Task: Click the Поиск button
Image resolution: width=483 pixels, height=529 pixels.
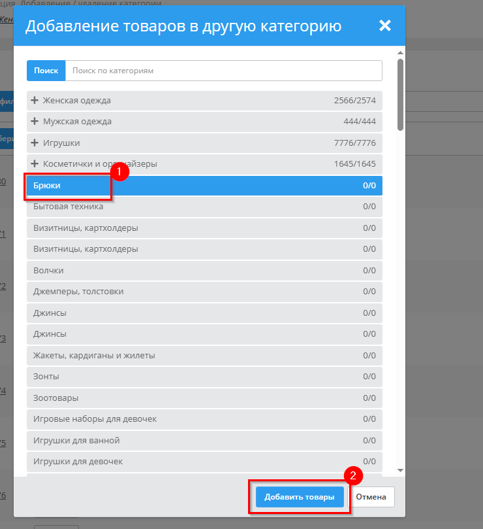Action: (x=46, y=71)
